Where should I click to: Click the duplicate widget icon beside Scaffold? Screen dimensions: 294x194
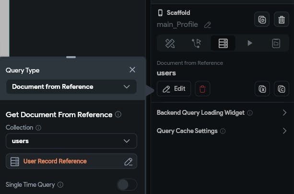[262, 20]
